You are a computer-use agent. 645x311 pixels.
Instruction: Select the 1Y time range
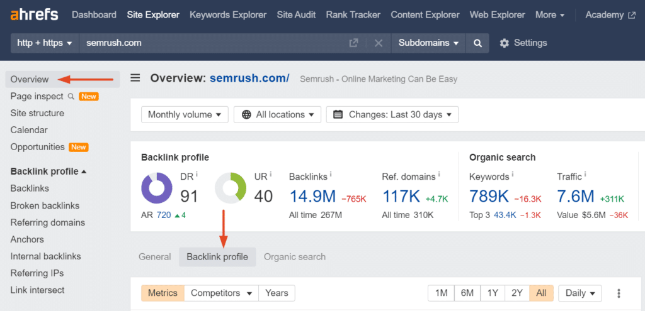(493, 293)
